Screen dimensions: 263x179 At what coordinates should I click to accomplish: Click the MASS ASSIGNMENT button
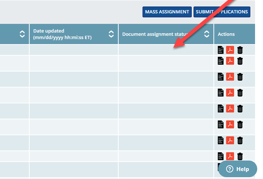(x=167, y=12)
